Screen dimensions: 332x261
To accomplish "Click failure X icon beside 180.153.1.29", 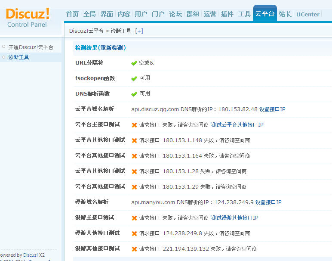I will click(x=134, y=187).
